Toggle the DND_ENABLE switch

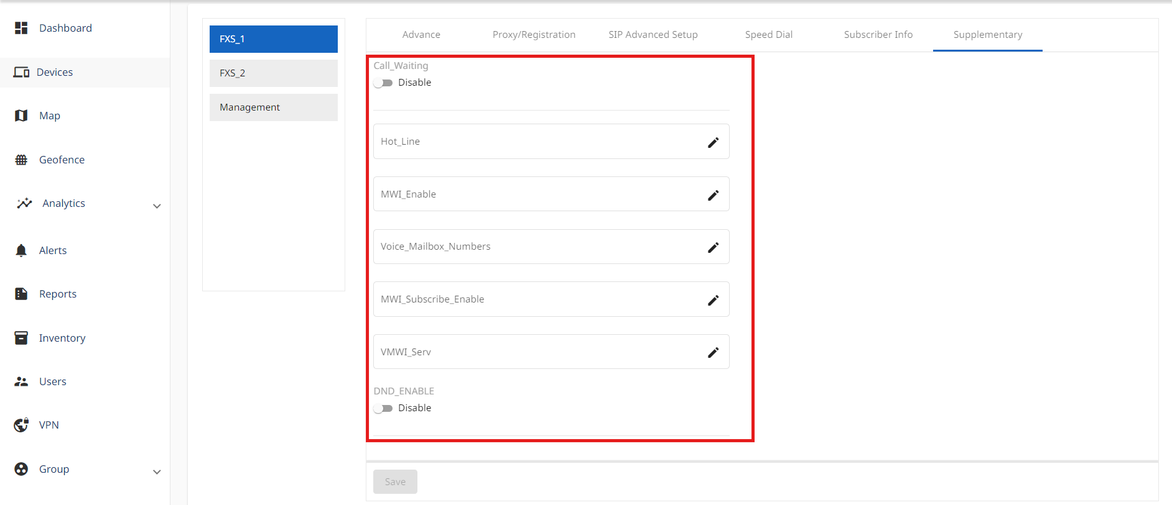click(383, 409)
